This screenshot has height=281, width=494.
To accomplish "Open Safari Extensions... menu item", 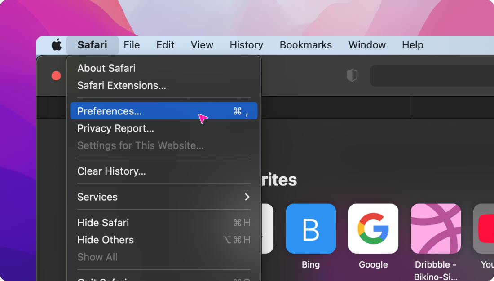I will (122, 85).
